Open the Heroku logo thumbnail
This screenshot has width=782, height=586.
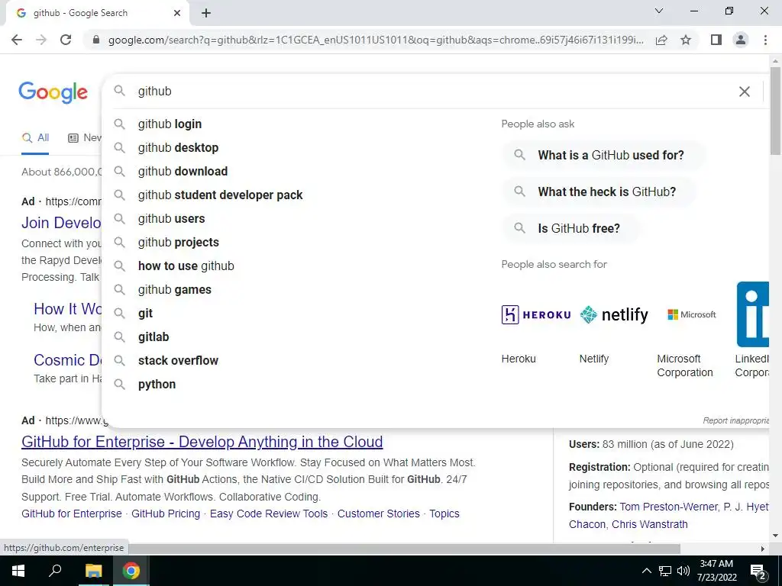(536, 314)
